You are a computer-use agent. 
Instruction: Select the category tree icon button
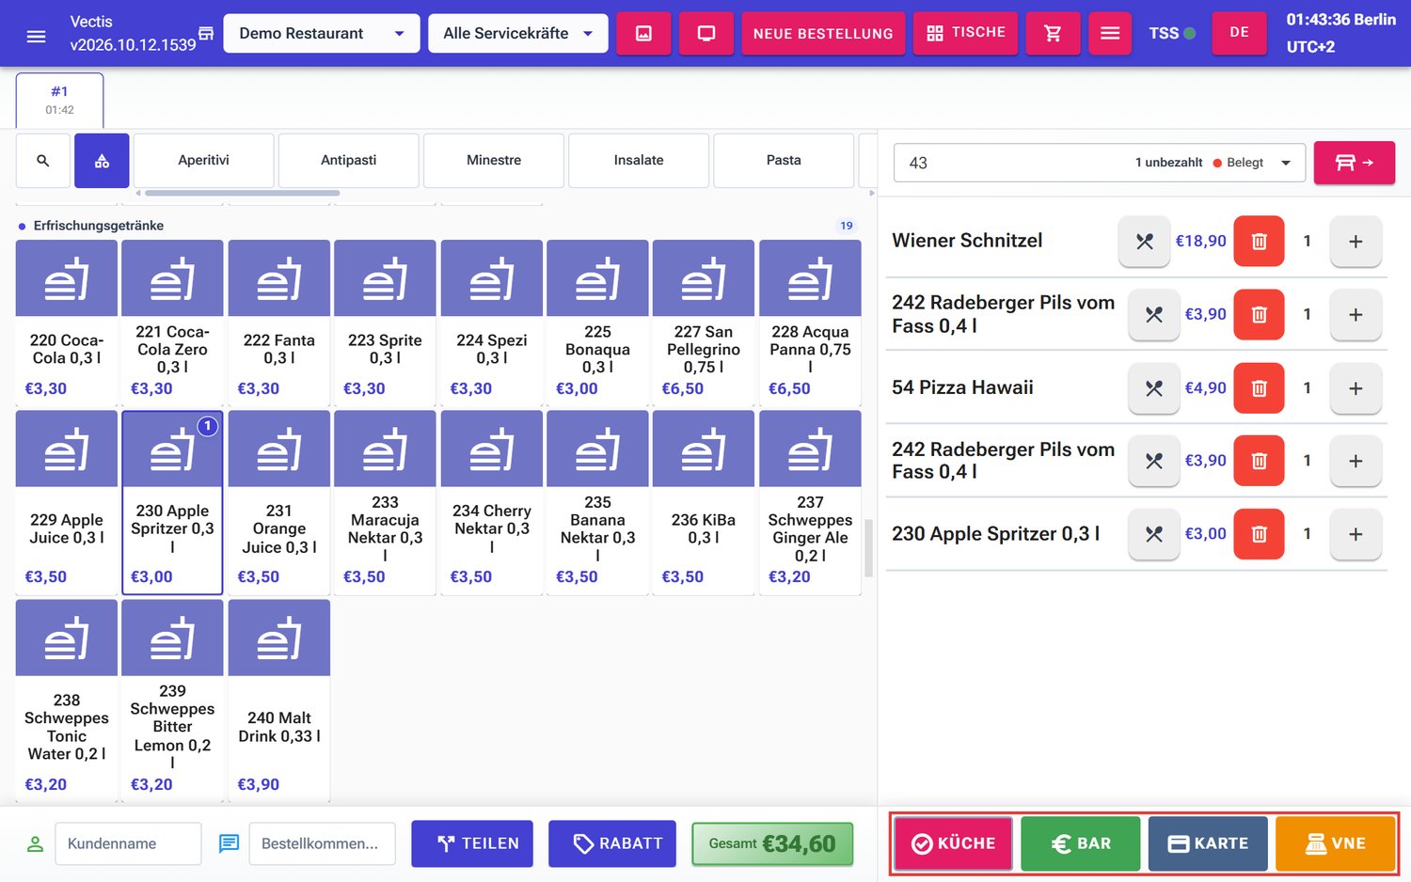pyautogui.click(x=102, y=161)
